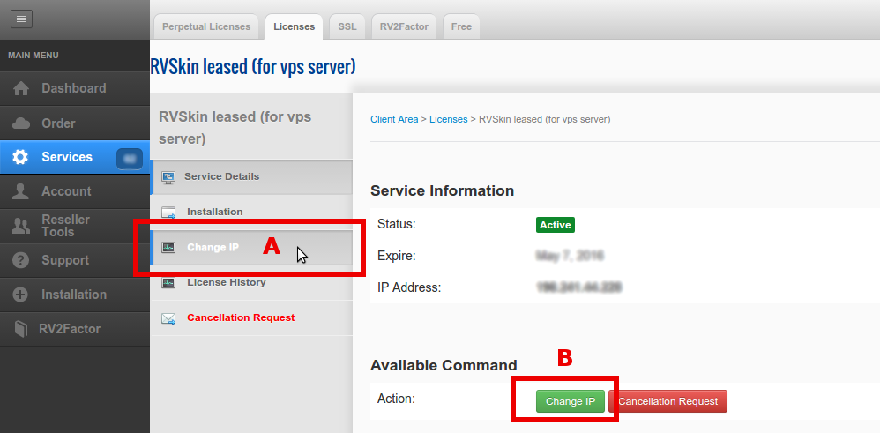
Task: Click the Installation plus icon in main menu
Action: click(x=20, y=295)
